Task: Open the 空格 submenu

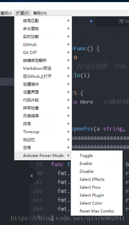Action: pos(43,148)
